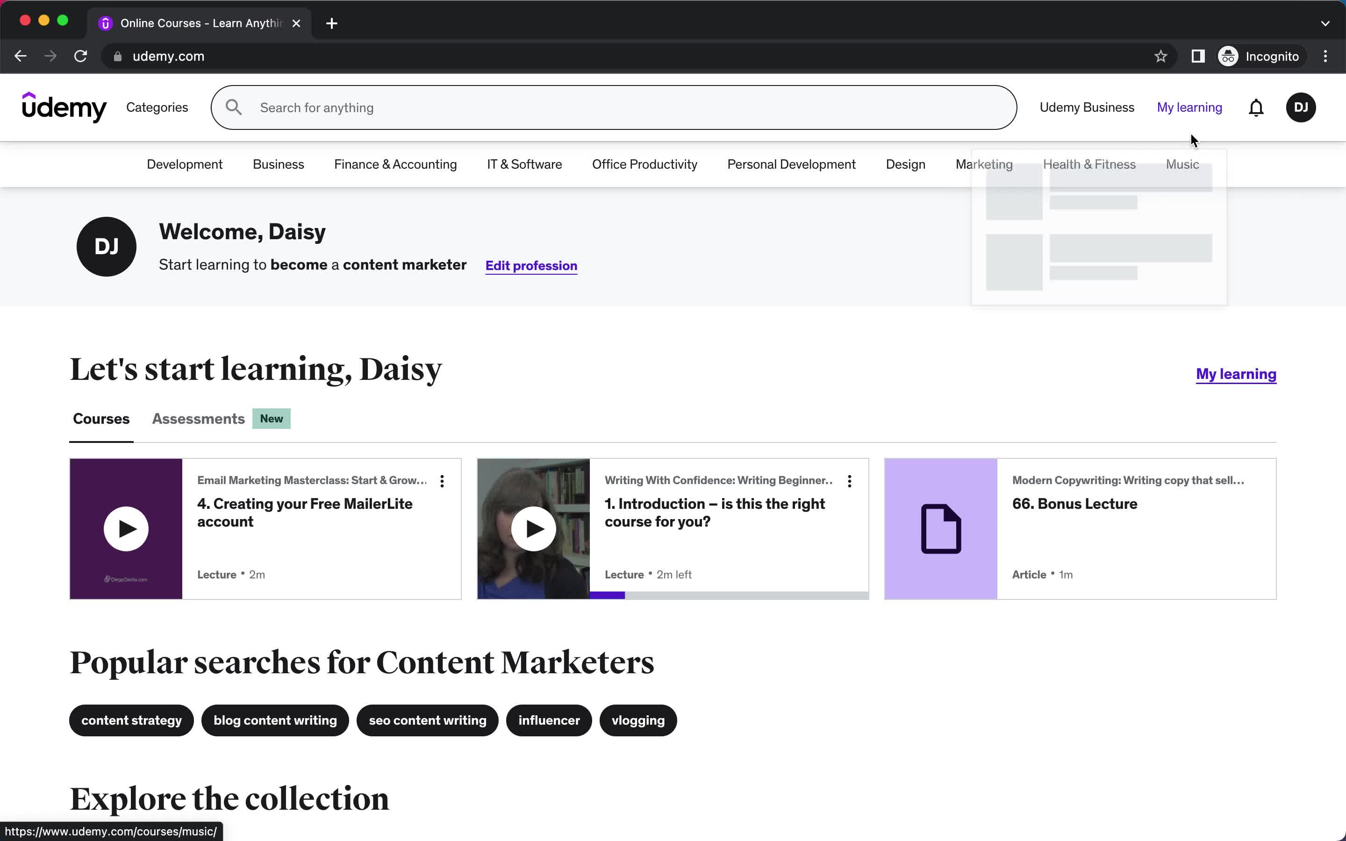Browse the Business category
Screen dimensions: 1346x841
click(x=278, y=164)
